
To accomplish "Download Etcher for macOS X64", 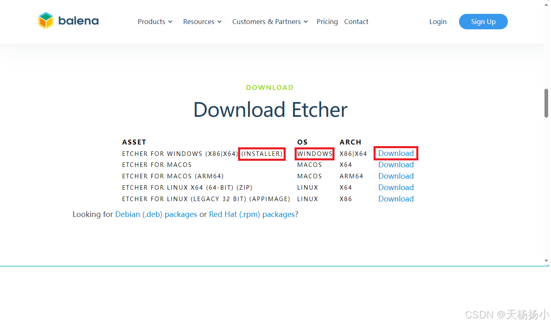I will (x=396, y=165).
